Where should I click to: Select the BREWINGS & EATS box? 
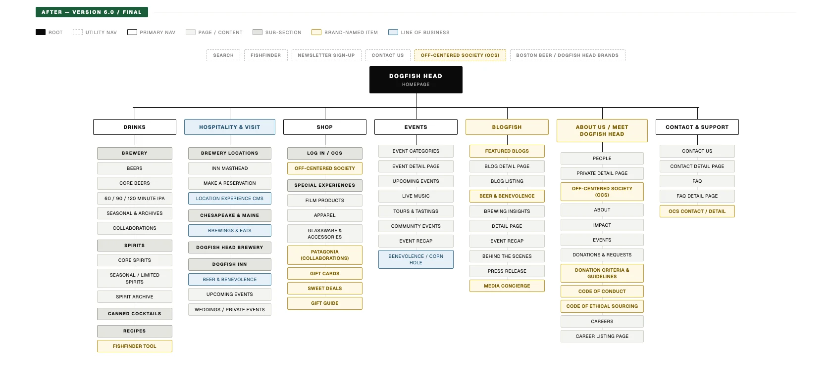[230, 231]
